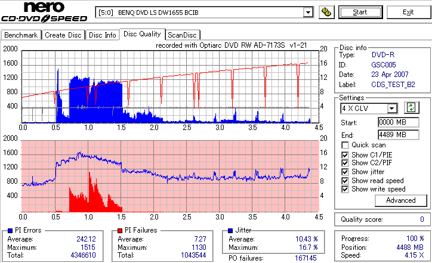Uncheck Show C1/PIE option
The width and height of the screenshot is (432, 263).
[345, 155]
